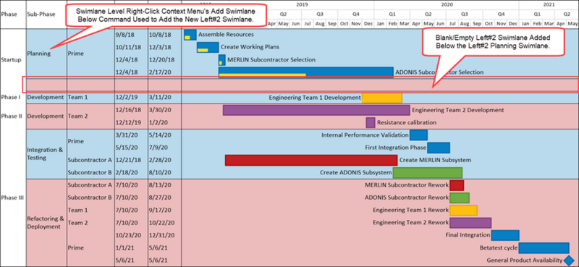Click the Q3 quarter header under 2020
579x267 pixels.
tap(464, 14)
